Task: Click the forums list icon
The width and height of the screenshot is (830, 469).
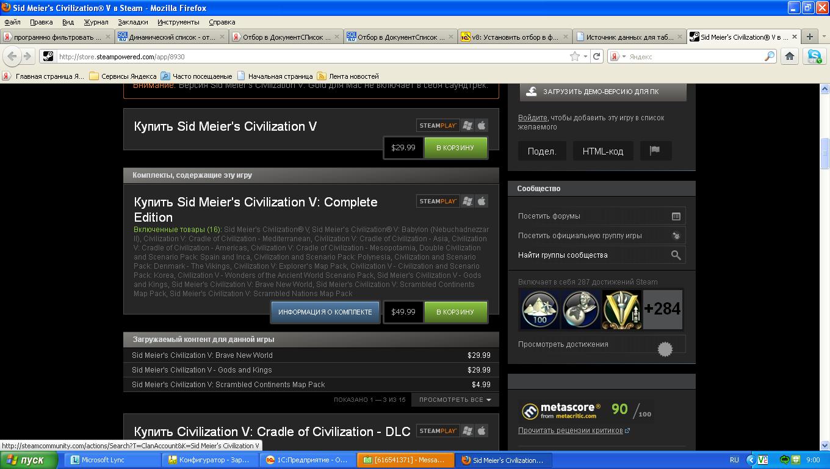Action: click(x=676, y=216)
